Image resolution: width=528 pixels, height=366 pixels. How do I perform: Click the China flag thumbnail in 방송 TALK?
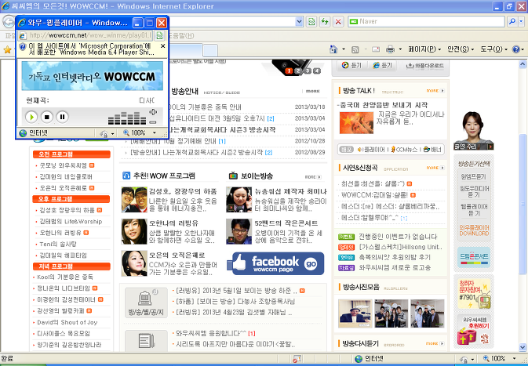(x=356, y=123)
